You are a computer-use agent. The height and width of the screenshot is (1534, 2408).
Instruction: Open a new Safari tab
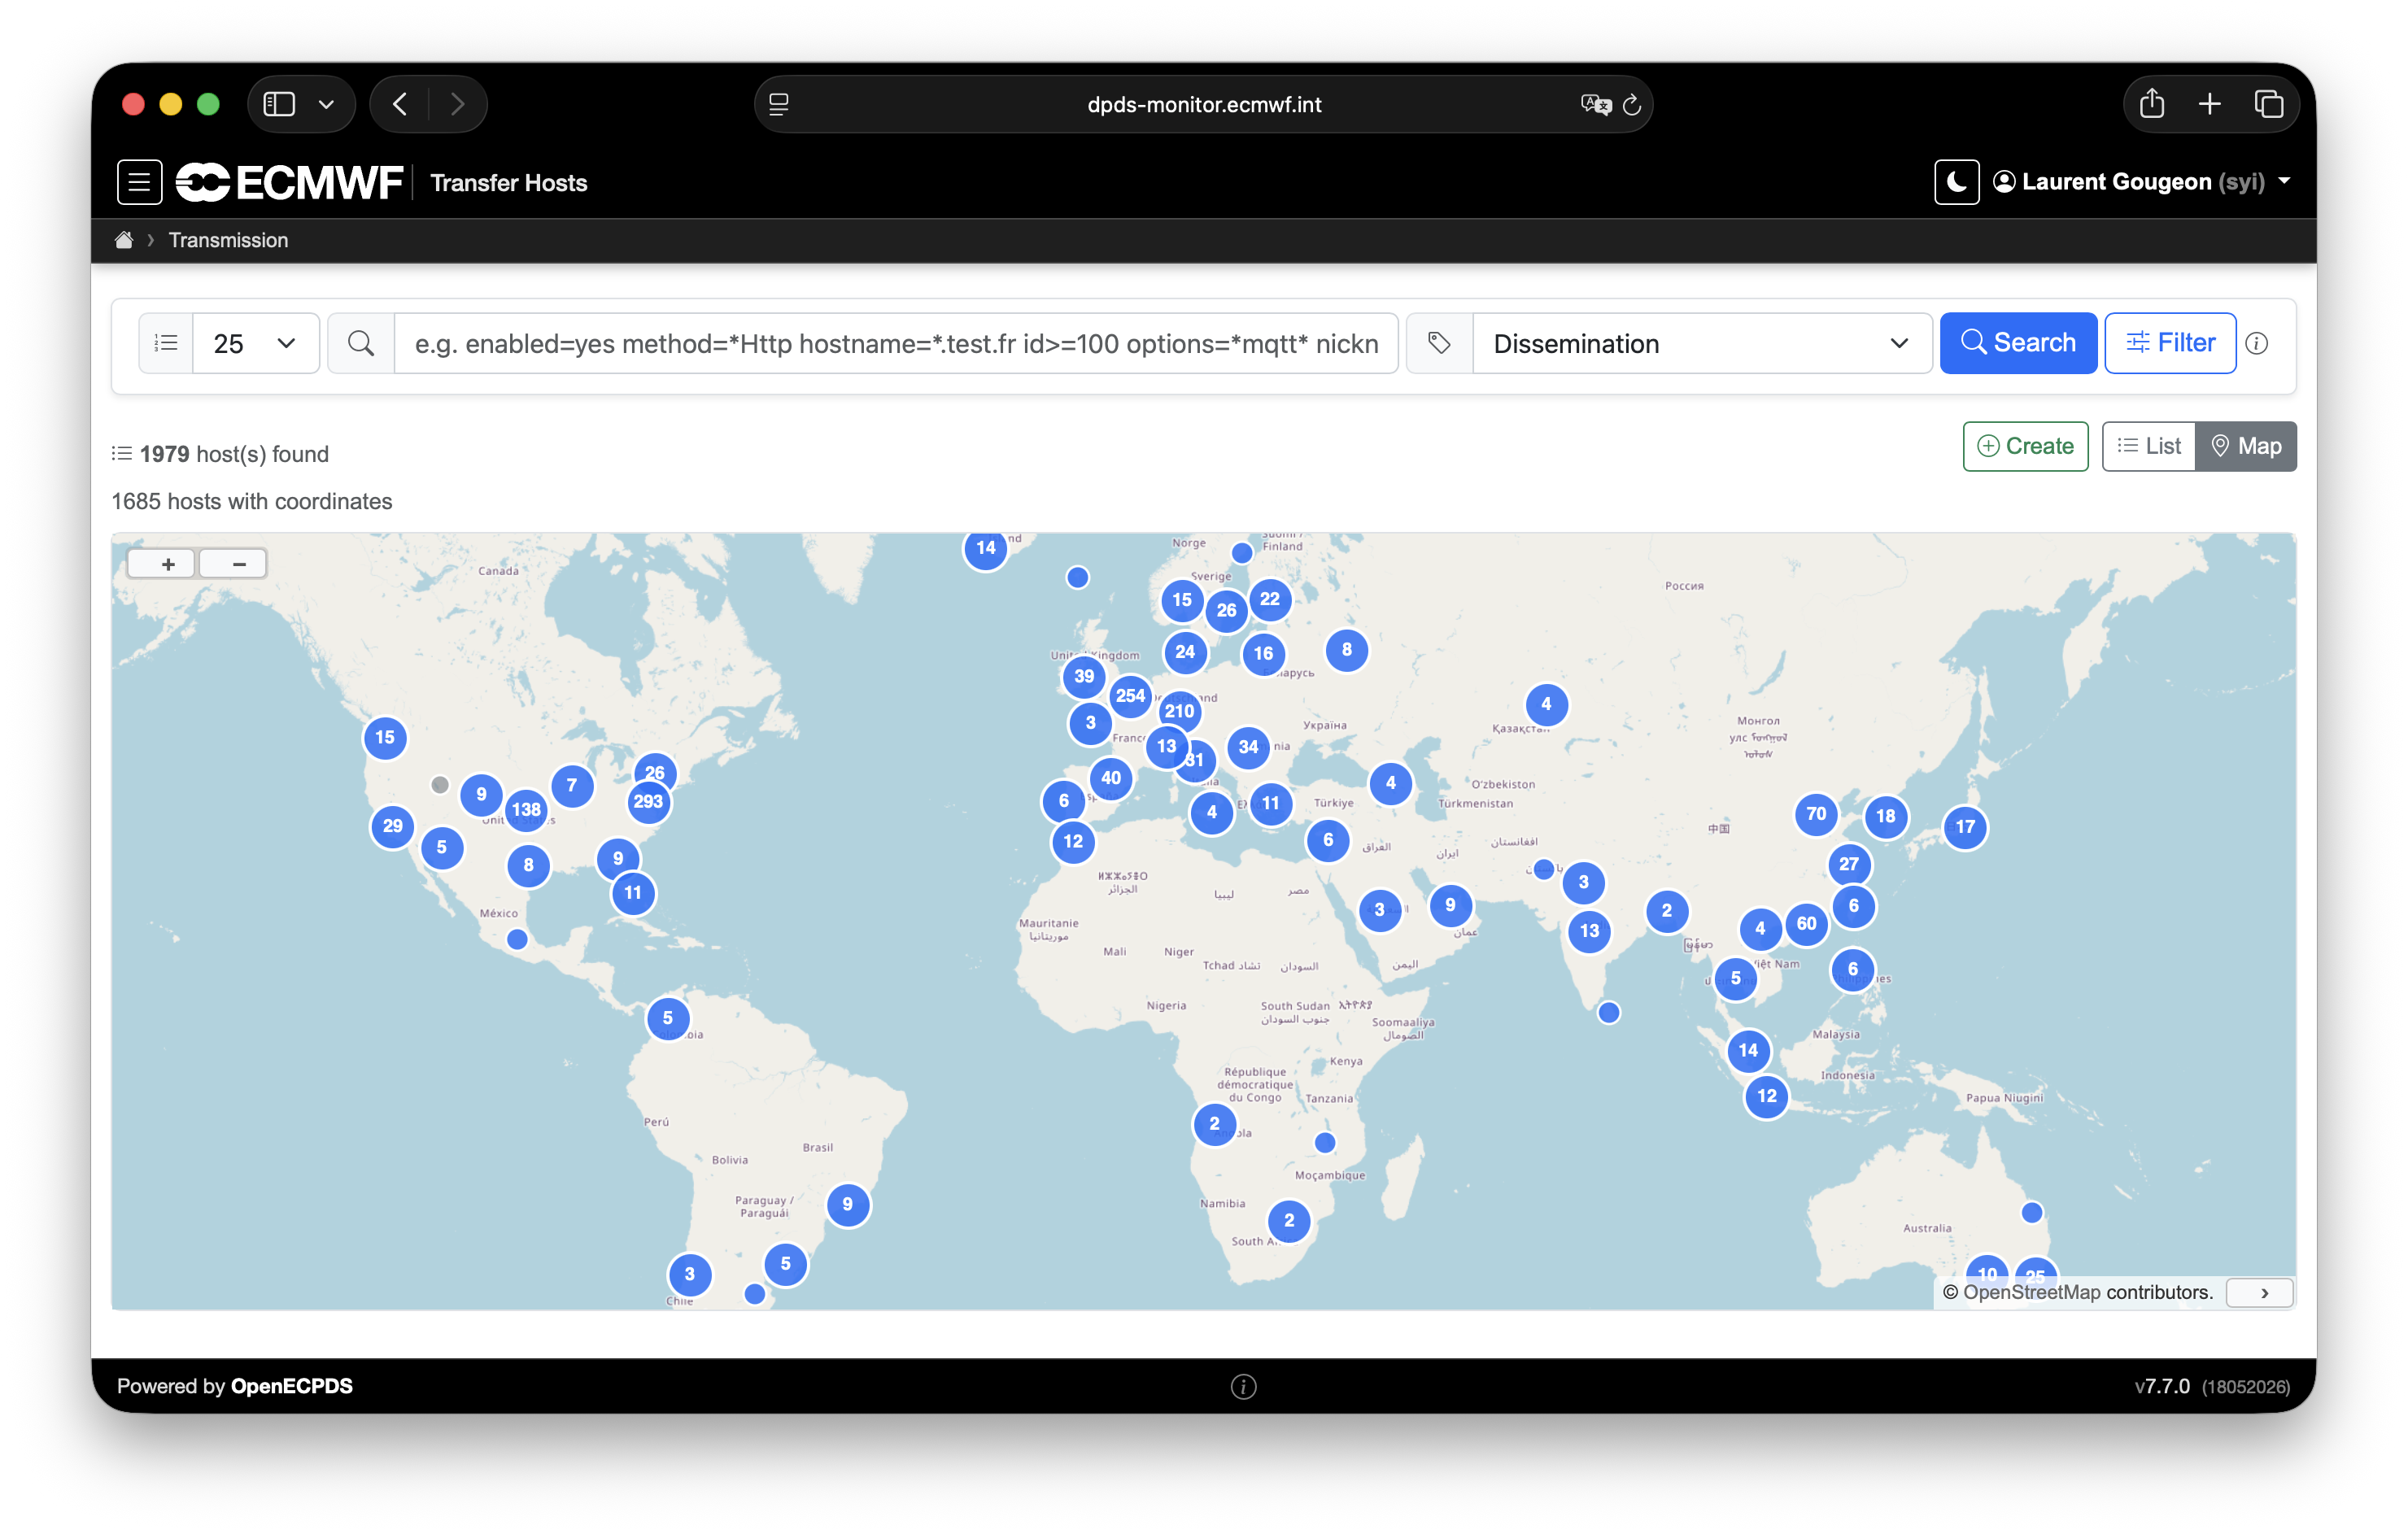pyautogui.click(x=2210, y=104)
